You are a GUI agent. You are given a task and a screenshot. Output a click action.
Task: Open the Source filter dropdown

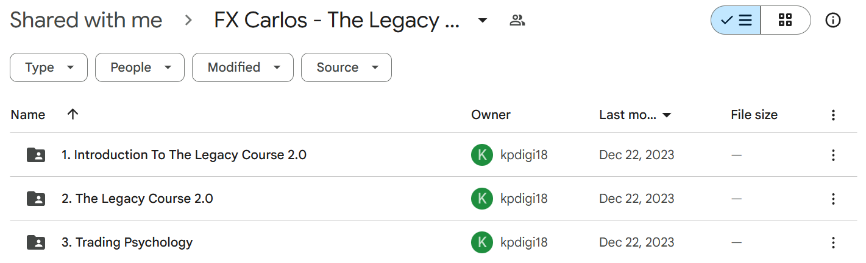(346, 67)
